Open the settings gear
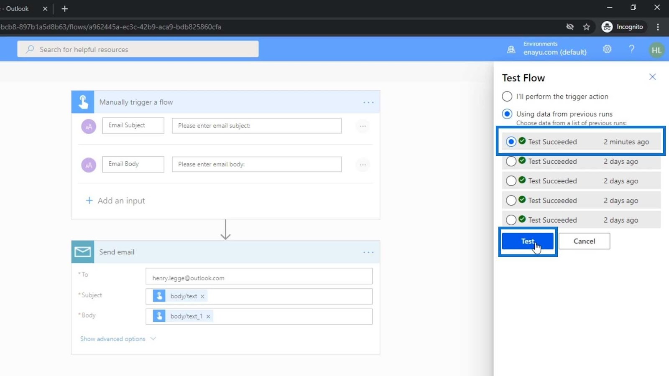The height and width of the screenshot is (376, 669). [607, 49]
